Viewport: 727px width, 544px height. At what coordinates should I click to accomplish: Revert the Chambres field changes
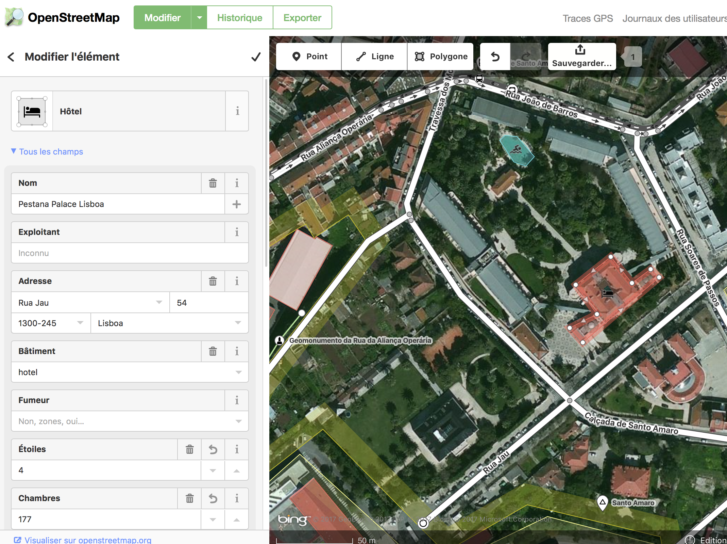pos(213,498)
